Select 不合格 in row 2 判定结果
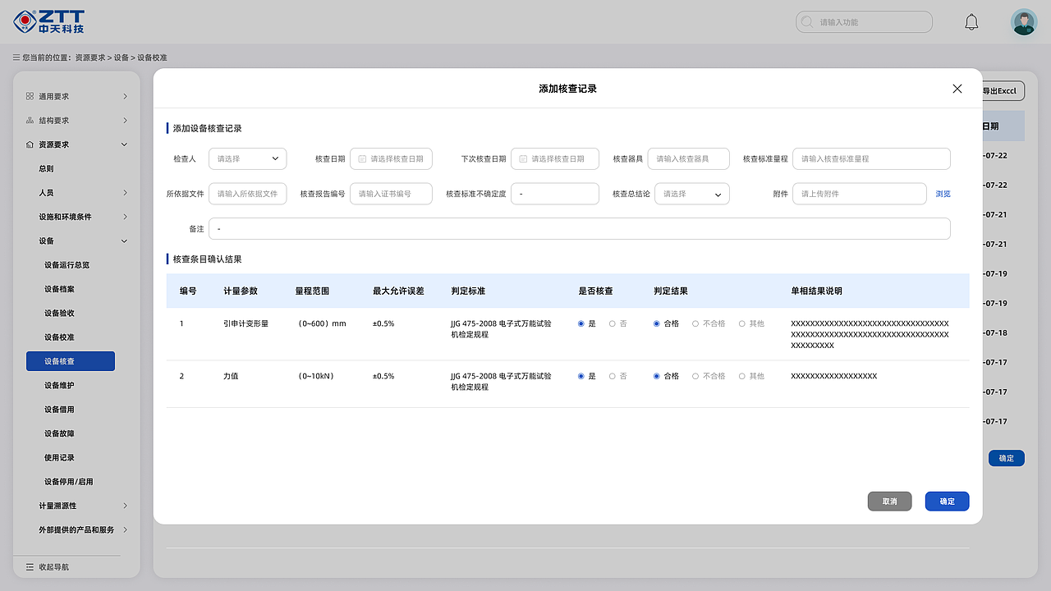The width and height of the screenshot is (1051, 591). [x=696, y=376]
